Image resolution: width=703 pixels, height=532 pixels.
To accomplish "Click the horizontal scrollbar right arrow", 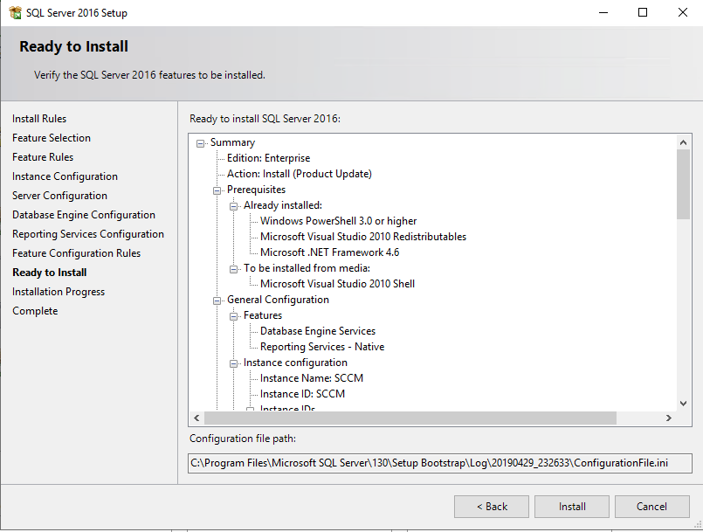I will tap(668, 418).
